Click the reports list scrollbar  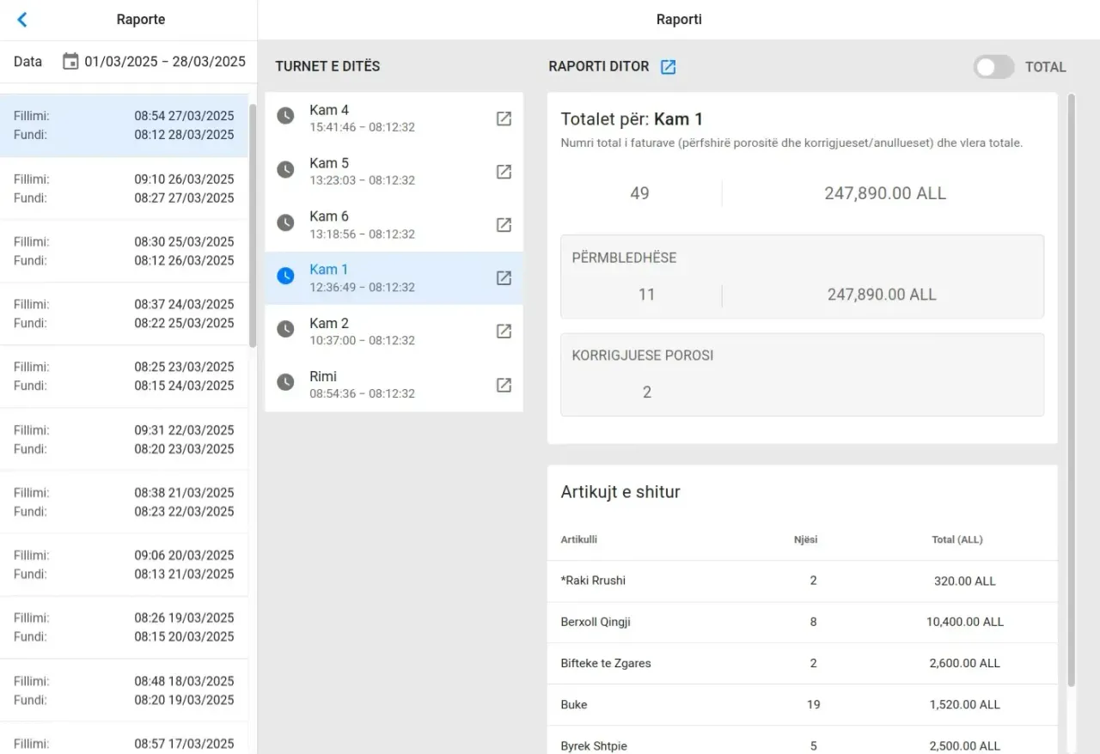click(253, 225)
